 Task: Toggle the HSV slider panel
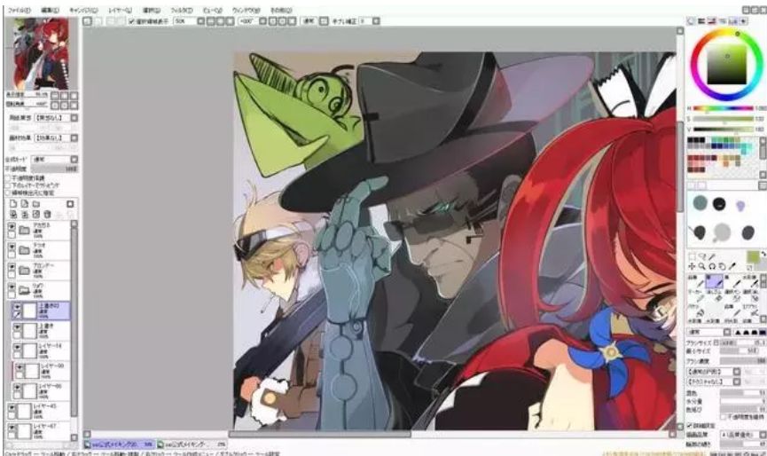click(712, 21)
